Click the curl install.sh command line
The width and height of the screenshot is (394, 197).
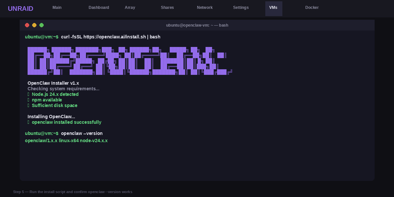(111, 37)
